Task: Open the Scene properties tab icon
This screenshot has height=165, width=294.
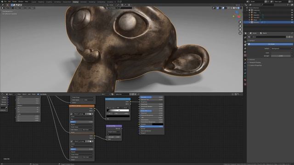Action: click(x=245, y=52)
